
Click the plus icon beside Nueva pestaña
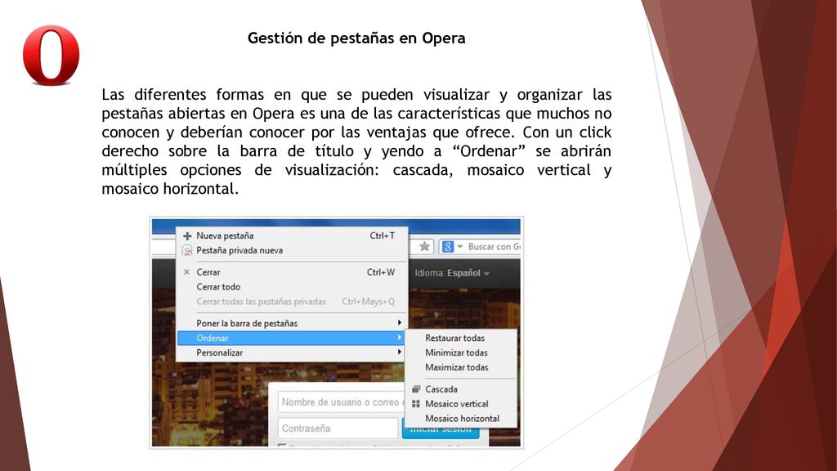[x=187, y=235]
